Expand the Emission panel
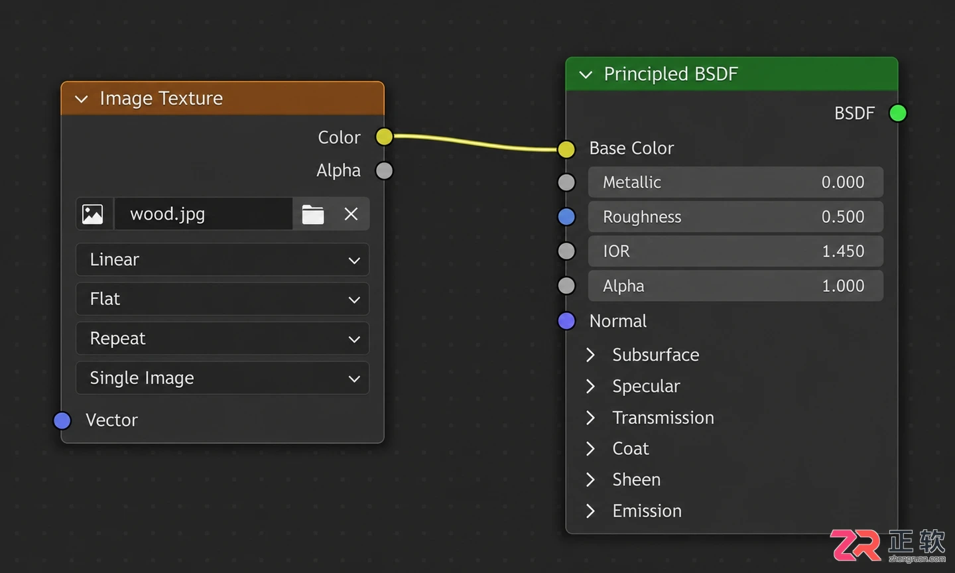The image size is (955, 573). coord(590,511)
